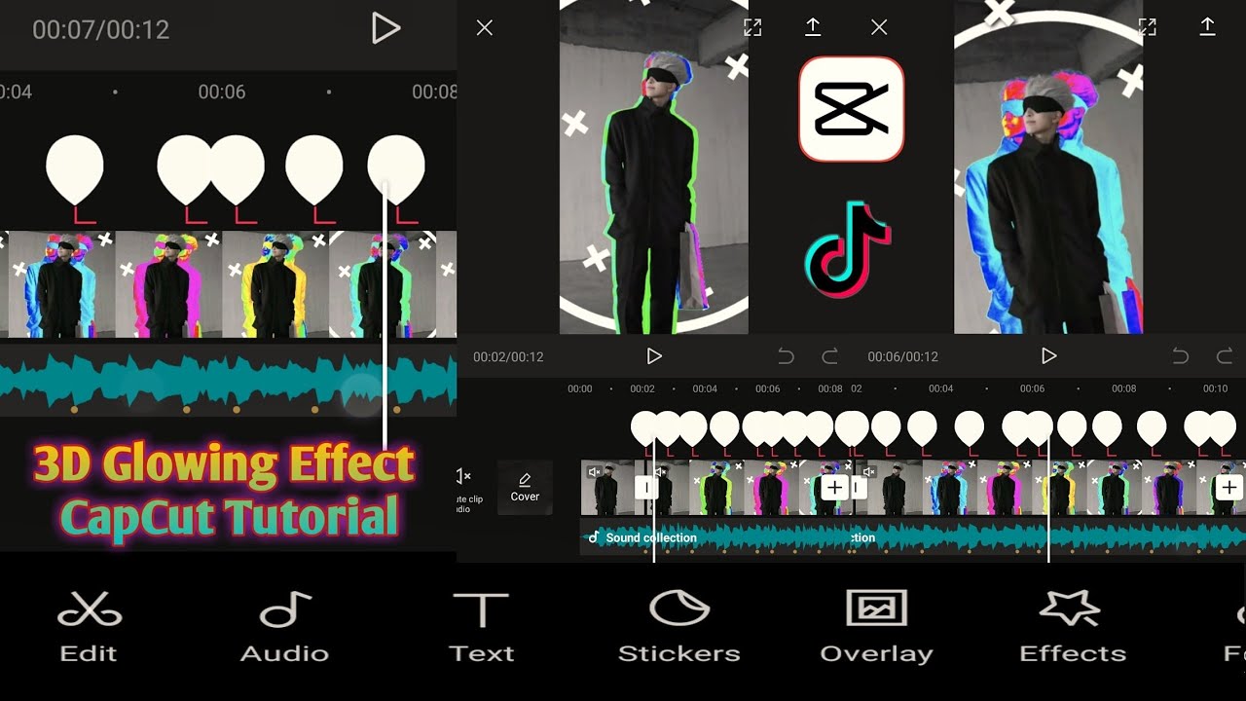Open the Audio tool in bottom toolbar
1246x701 pixels.
coord(284,628)
